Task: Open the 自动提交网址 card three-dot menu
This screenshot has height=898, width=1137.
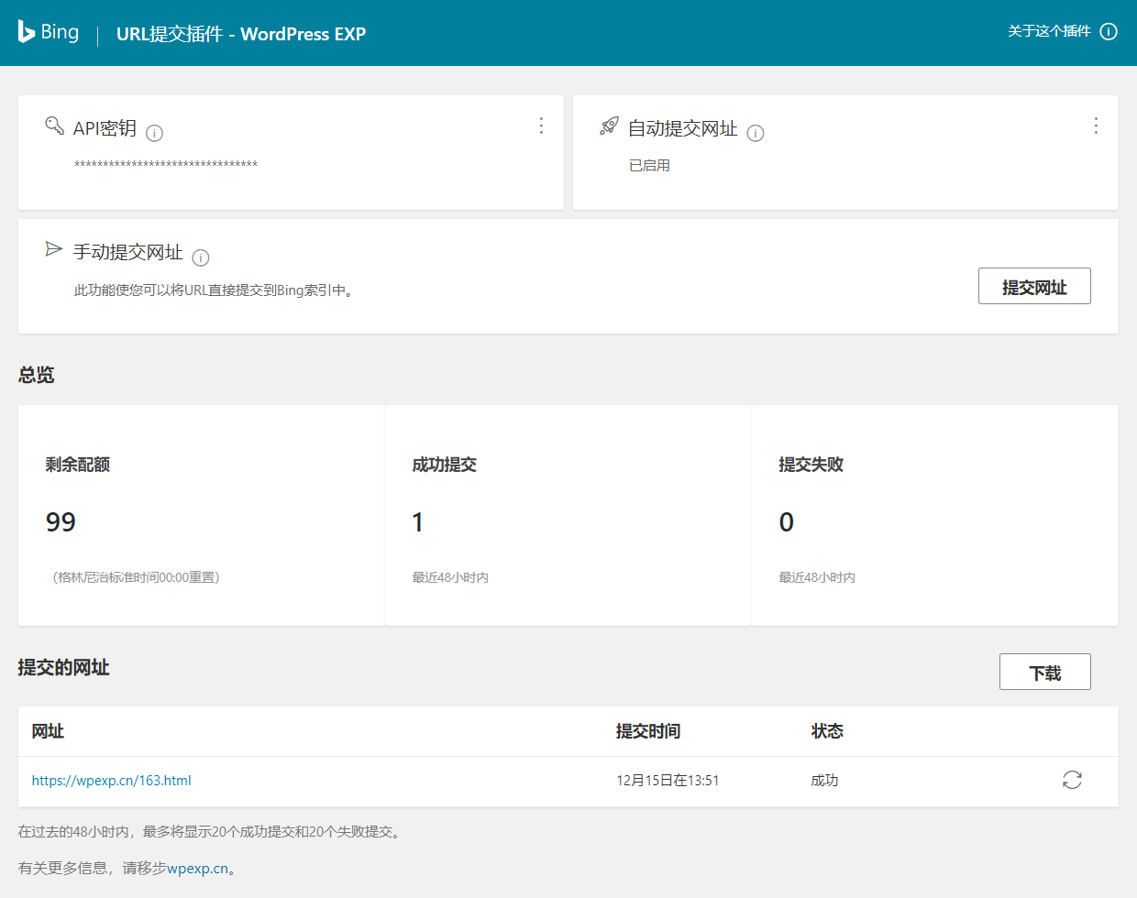Action: (1096, 126)
